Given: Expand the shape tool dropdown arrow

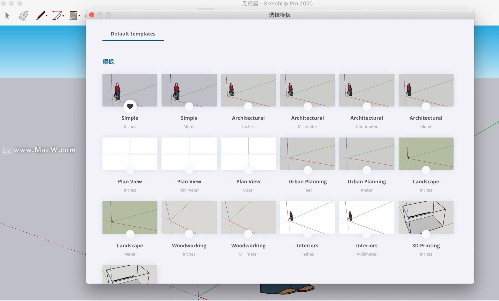Looking at the screenshot, I should (x=80, y=16).
